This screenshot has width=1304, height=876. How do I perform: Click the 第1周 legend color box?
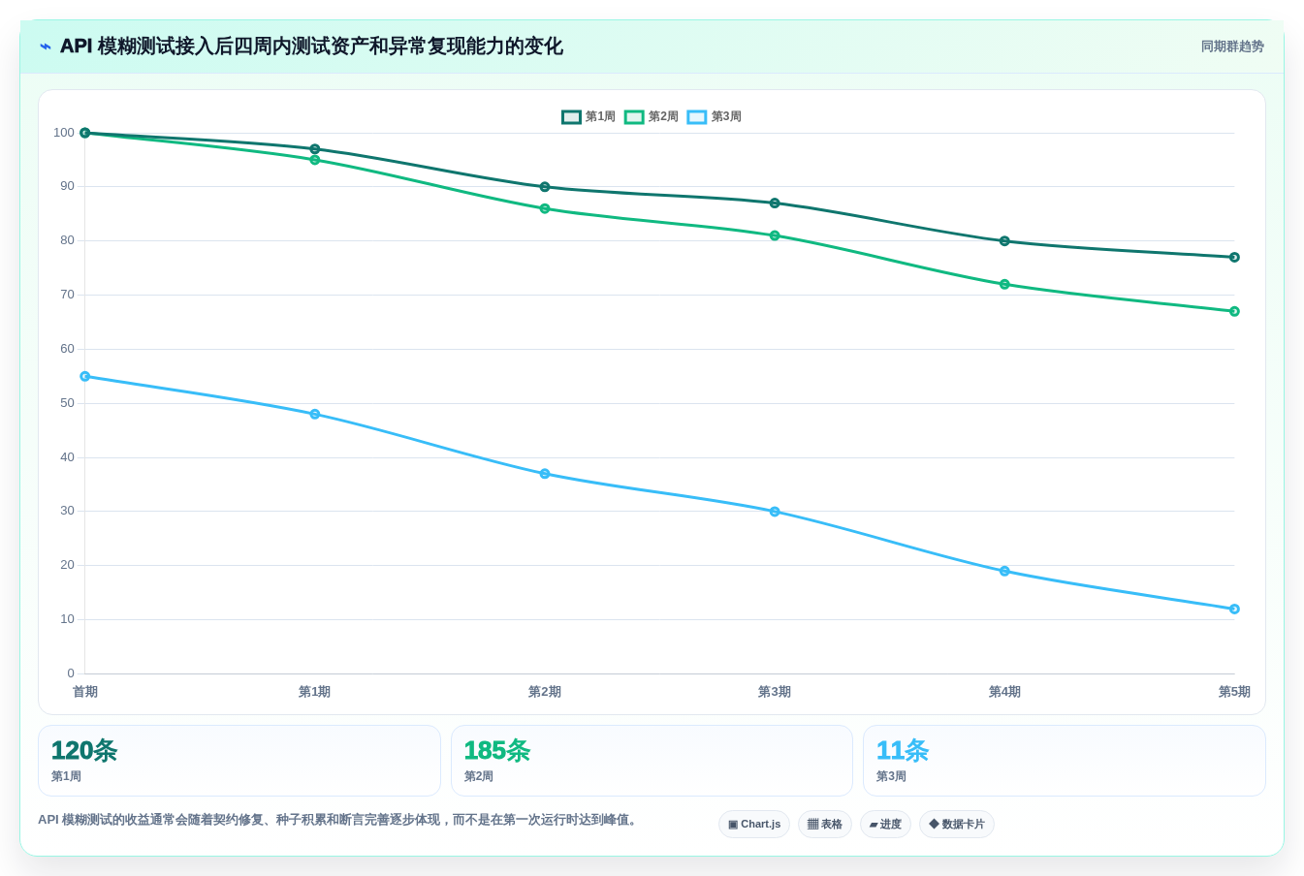click(572, 117)
